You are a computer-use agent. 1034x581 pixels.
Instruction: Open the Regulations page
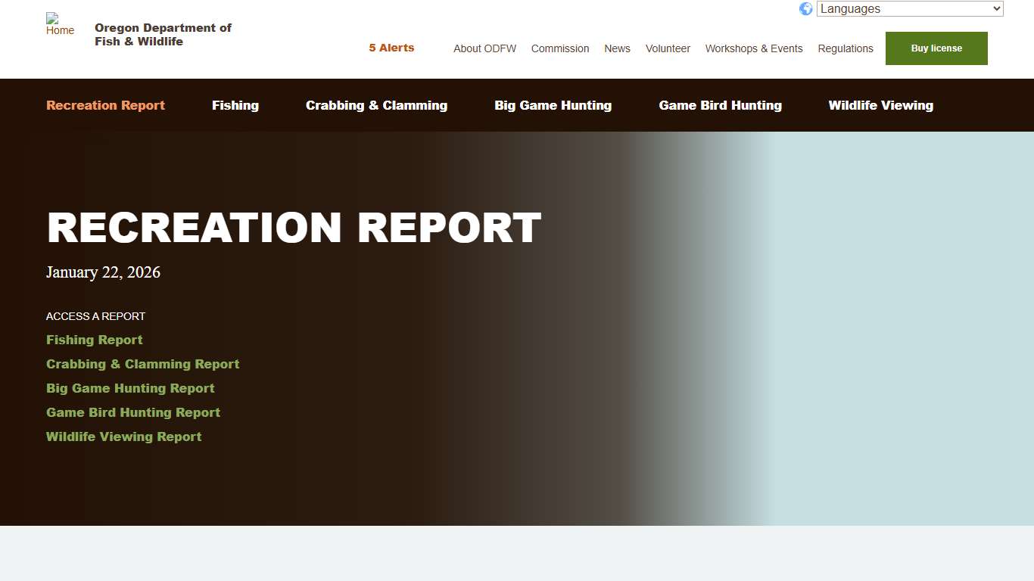click(x=846, y=48)
